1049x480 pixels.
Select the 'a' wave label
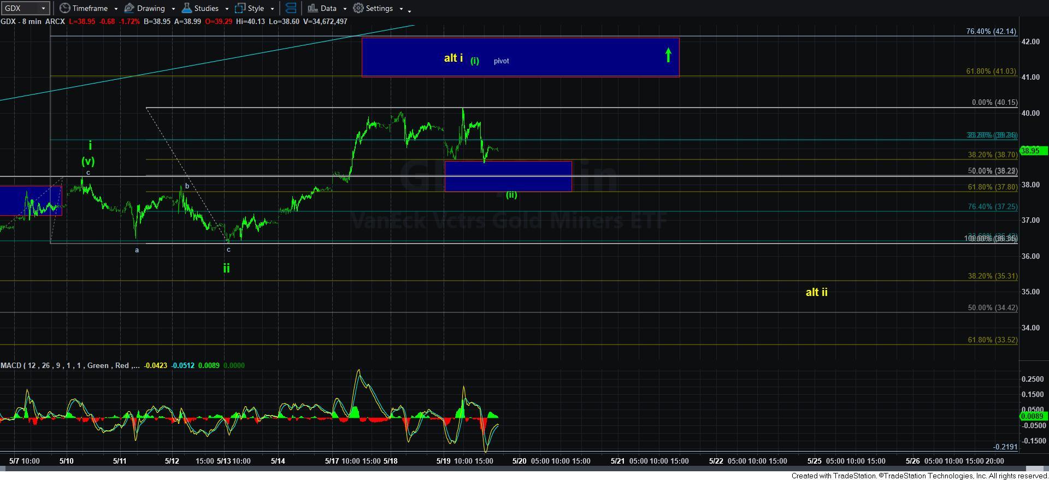pyautogui.click(x=137, y=250)
